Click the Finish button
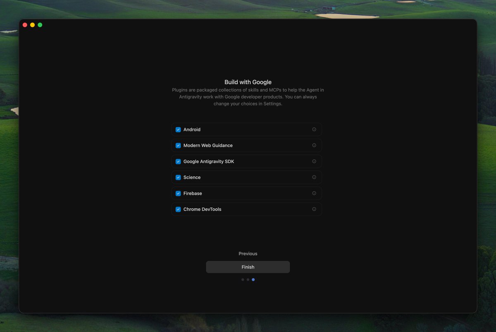The height and width of the screenshot is (332, 496). tap(248, 267)
